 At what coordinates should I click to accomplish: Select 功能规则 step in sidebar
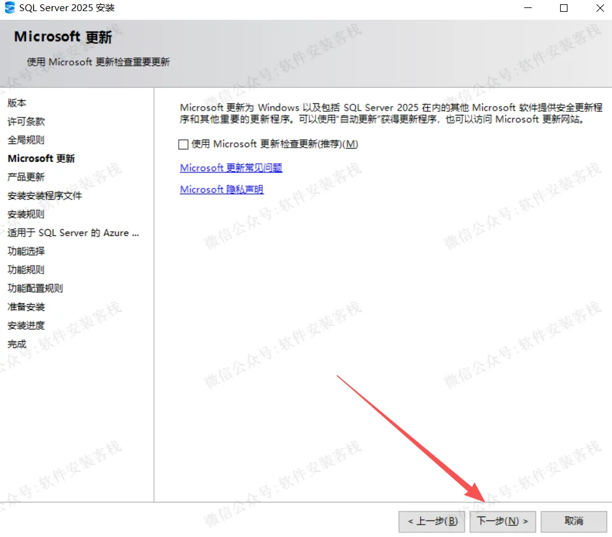tap(26, 269)
